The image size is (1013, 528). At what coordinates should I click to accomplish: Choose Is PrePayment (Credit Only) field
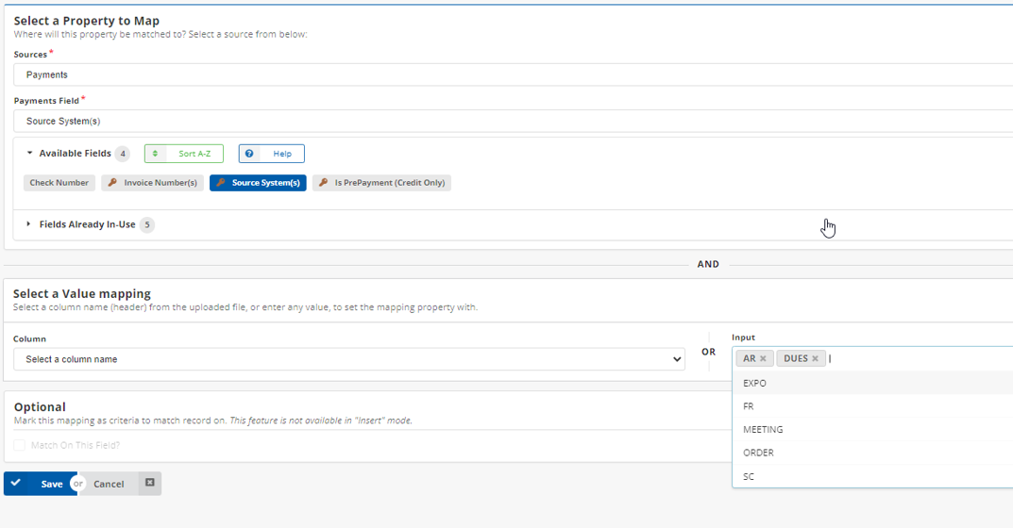point(381,183)
